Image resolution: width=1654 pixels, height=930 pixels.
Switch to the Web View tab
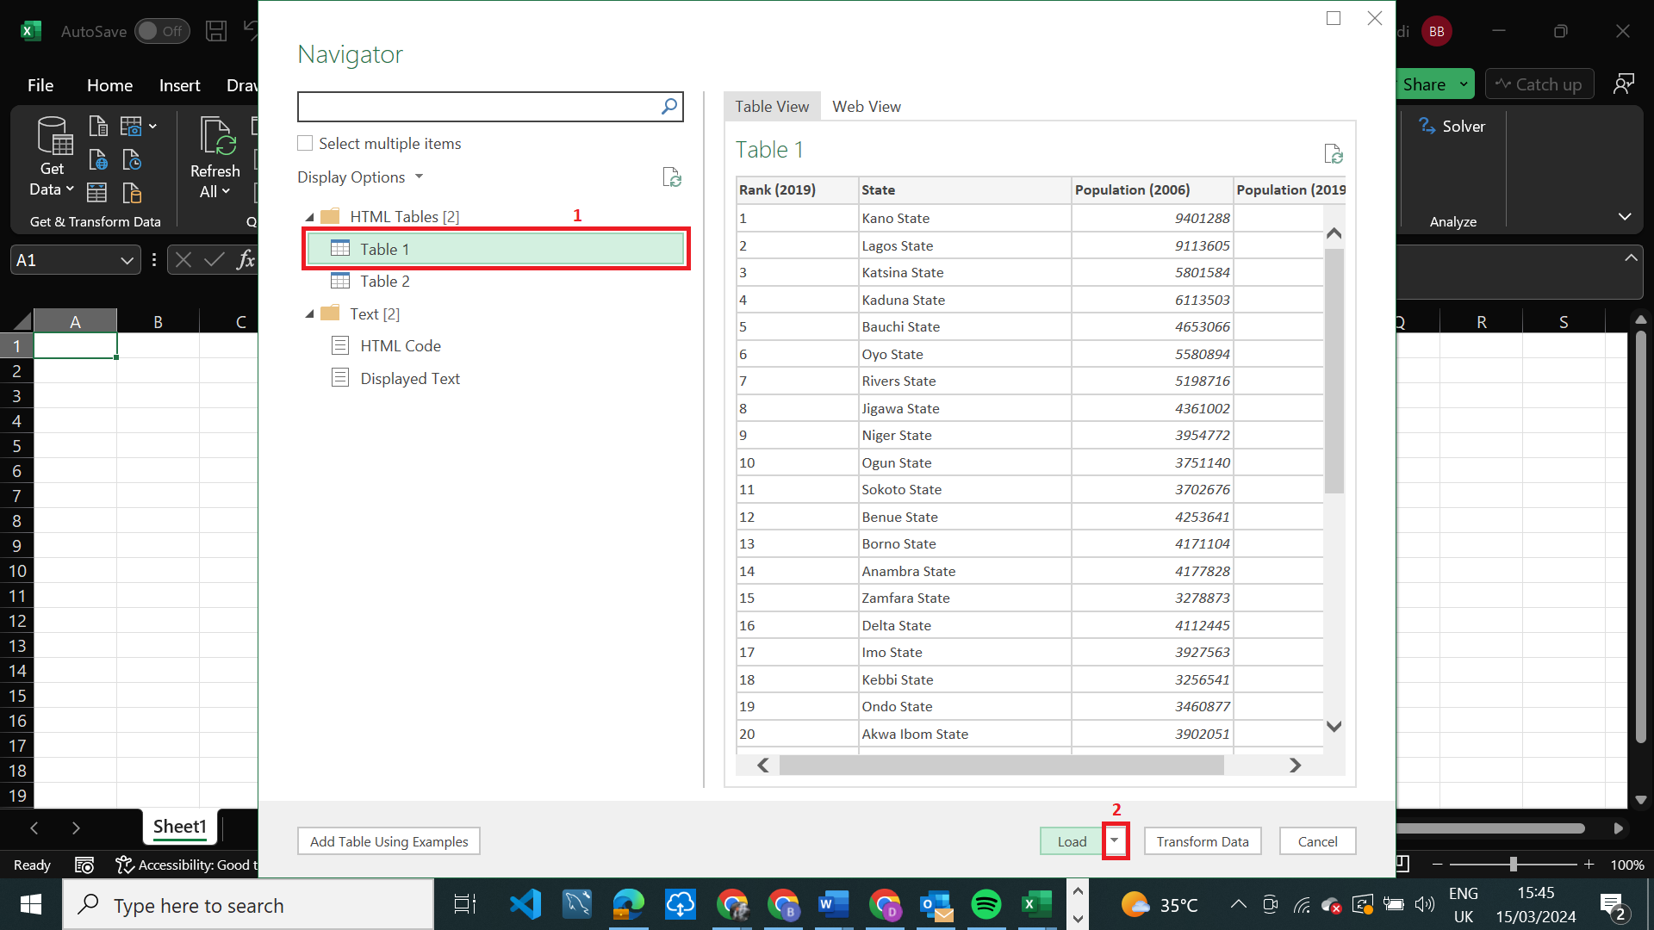[866, 107]
